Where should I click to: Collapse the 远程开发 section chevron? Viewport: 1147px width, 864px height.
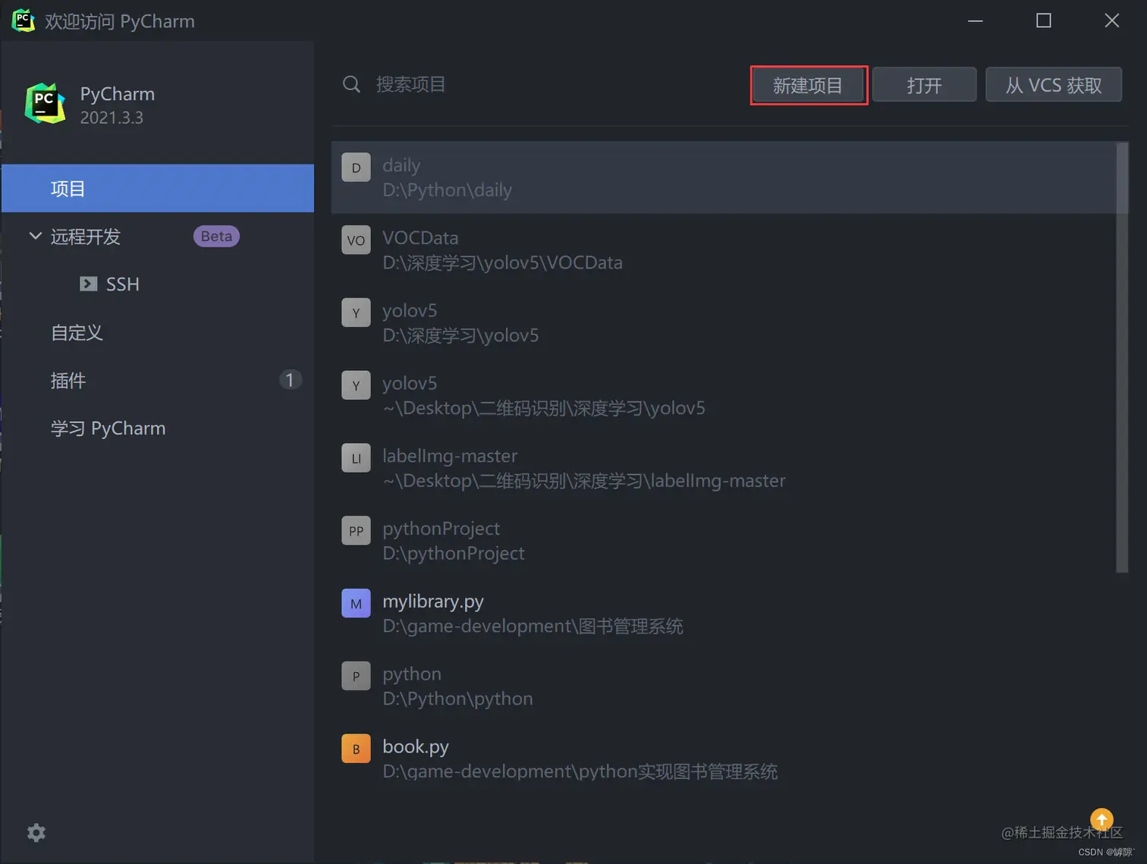[x=34, y=236]
